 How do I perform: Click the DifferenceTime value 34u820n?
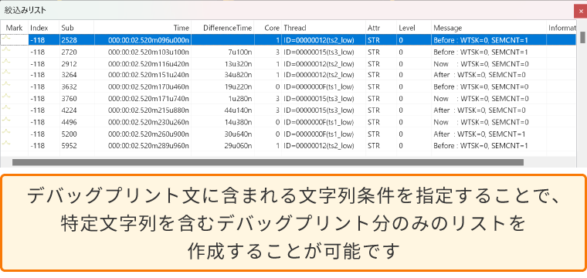pyautogui.click(x=238, y=75)
